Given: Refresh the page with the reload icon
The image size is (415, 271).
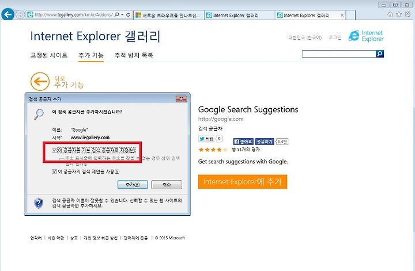Looking at the screenshot, I should (x=129, y=15).
